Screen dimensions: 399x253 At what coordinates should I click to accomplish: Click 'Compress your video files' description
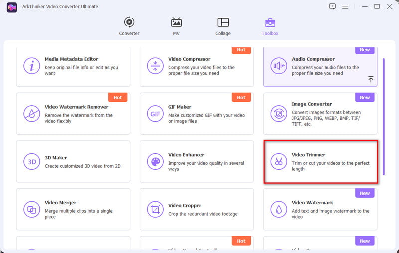[x=201, y=70]
